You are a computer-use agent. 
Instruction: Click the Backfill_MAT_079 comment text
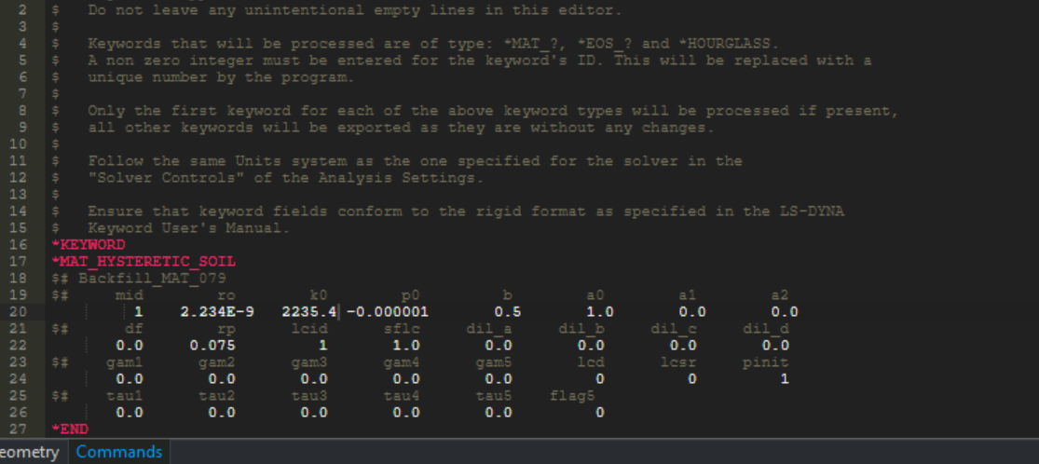click(x=153, y=279)
